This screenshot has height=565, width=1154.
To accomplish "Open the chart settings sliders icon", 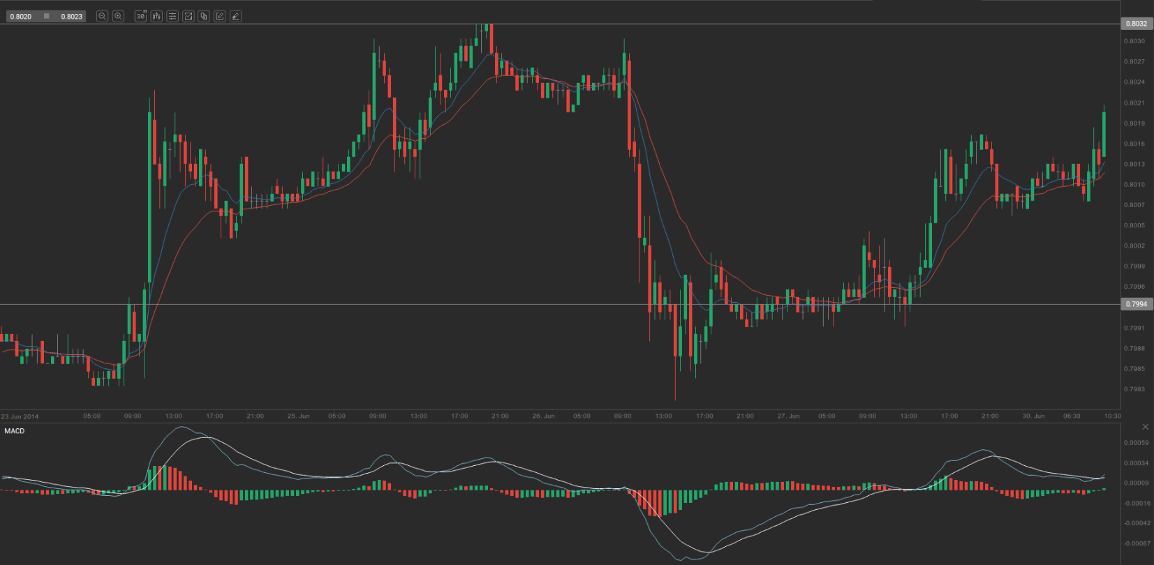I will tap(172, 16).
